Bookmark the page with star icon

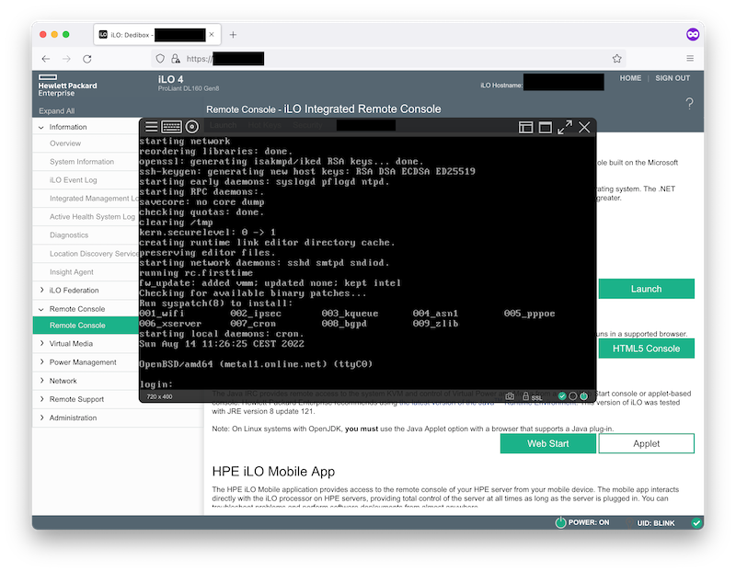click(616, 59)
